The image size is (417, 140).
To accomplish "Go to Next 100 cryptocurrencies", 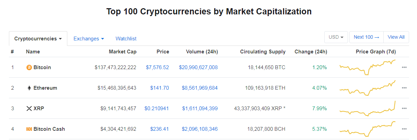I will (x=366, y=37).
